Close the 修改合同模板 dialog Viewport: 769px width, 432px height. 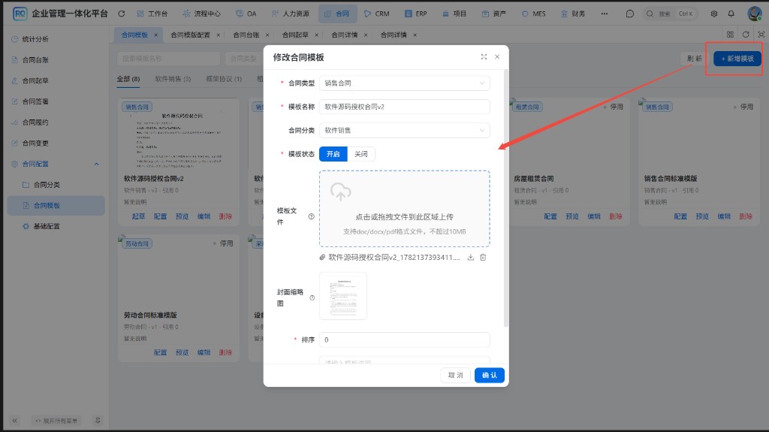click(x=497, y=57)
